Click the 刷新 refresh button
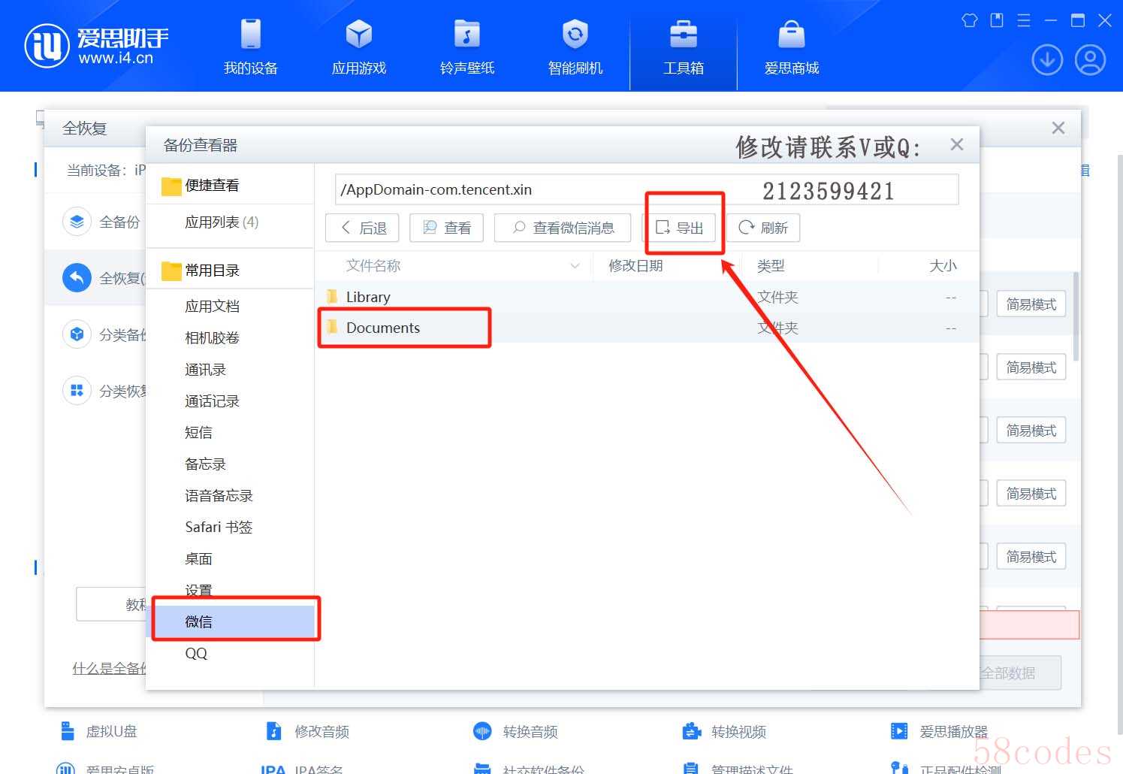This screenshot has width=1123, height=774. [763, 228]
